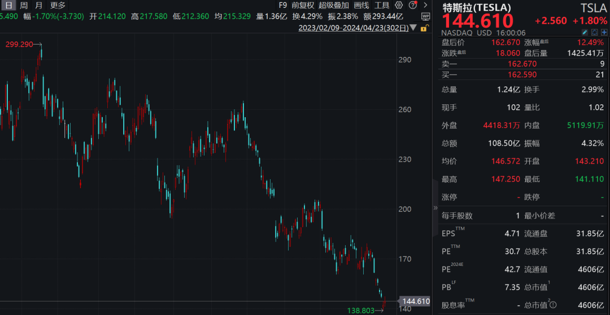Click the PE 2024E value 42.7
Image resolution: width=610 pixels, height=315 pixels.
point(513,269)
